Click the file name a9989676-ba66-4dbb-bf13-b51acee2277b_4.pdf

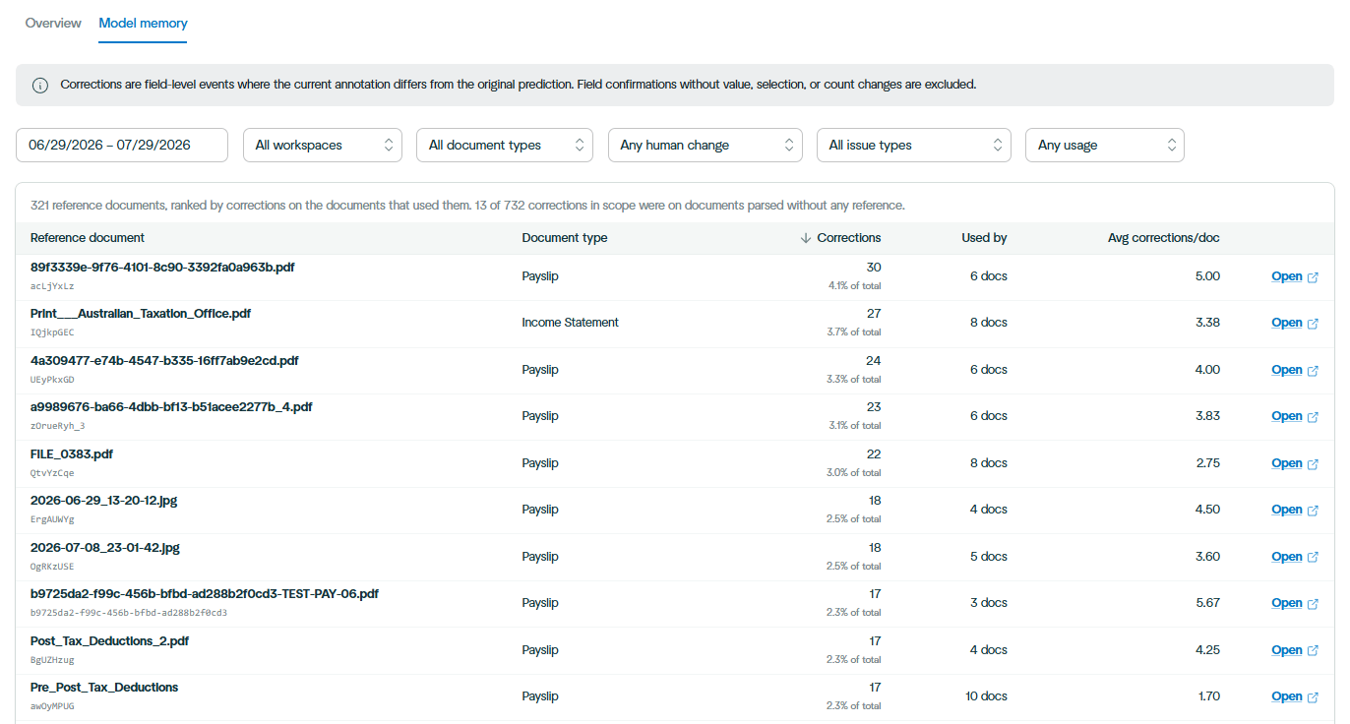pos(171,407)
